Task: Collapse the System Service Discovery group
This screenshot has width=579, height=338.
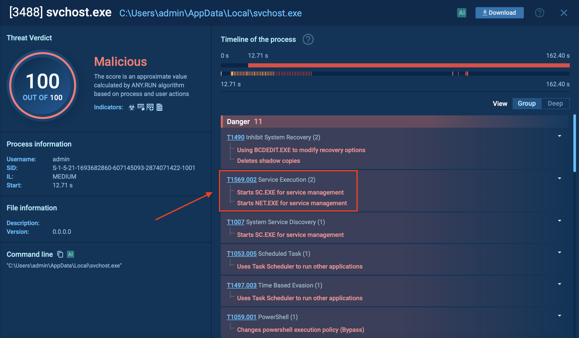Action: click(x=560, y=221)
